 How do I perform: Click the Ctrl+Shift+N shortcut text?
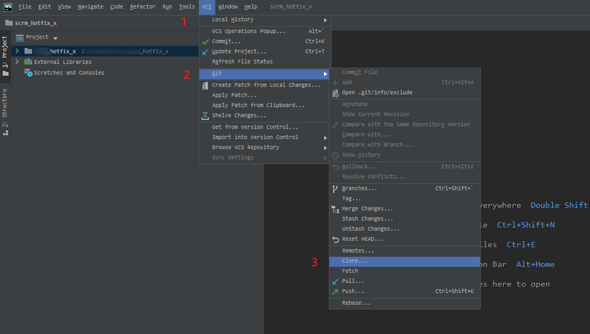pos(526,225)
